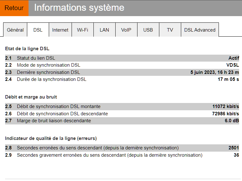This screenshot has height=181, width=242.
Task: Switch to the VoIP tab
Action: (126, 30)
